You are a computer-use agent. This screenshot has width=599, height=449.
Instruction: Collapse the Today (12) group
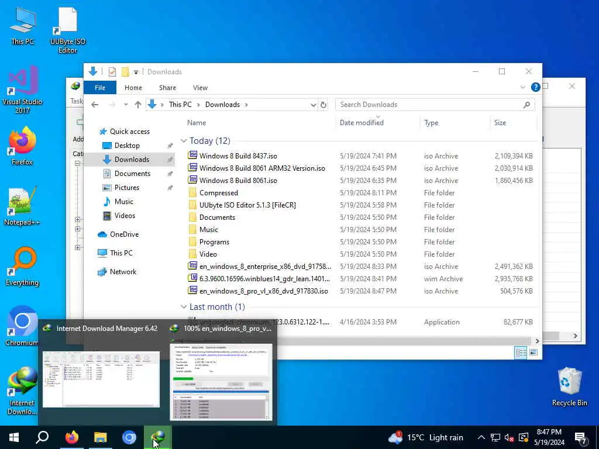coord(184,141)
